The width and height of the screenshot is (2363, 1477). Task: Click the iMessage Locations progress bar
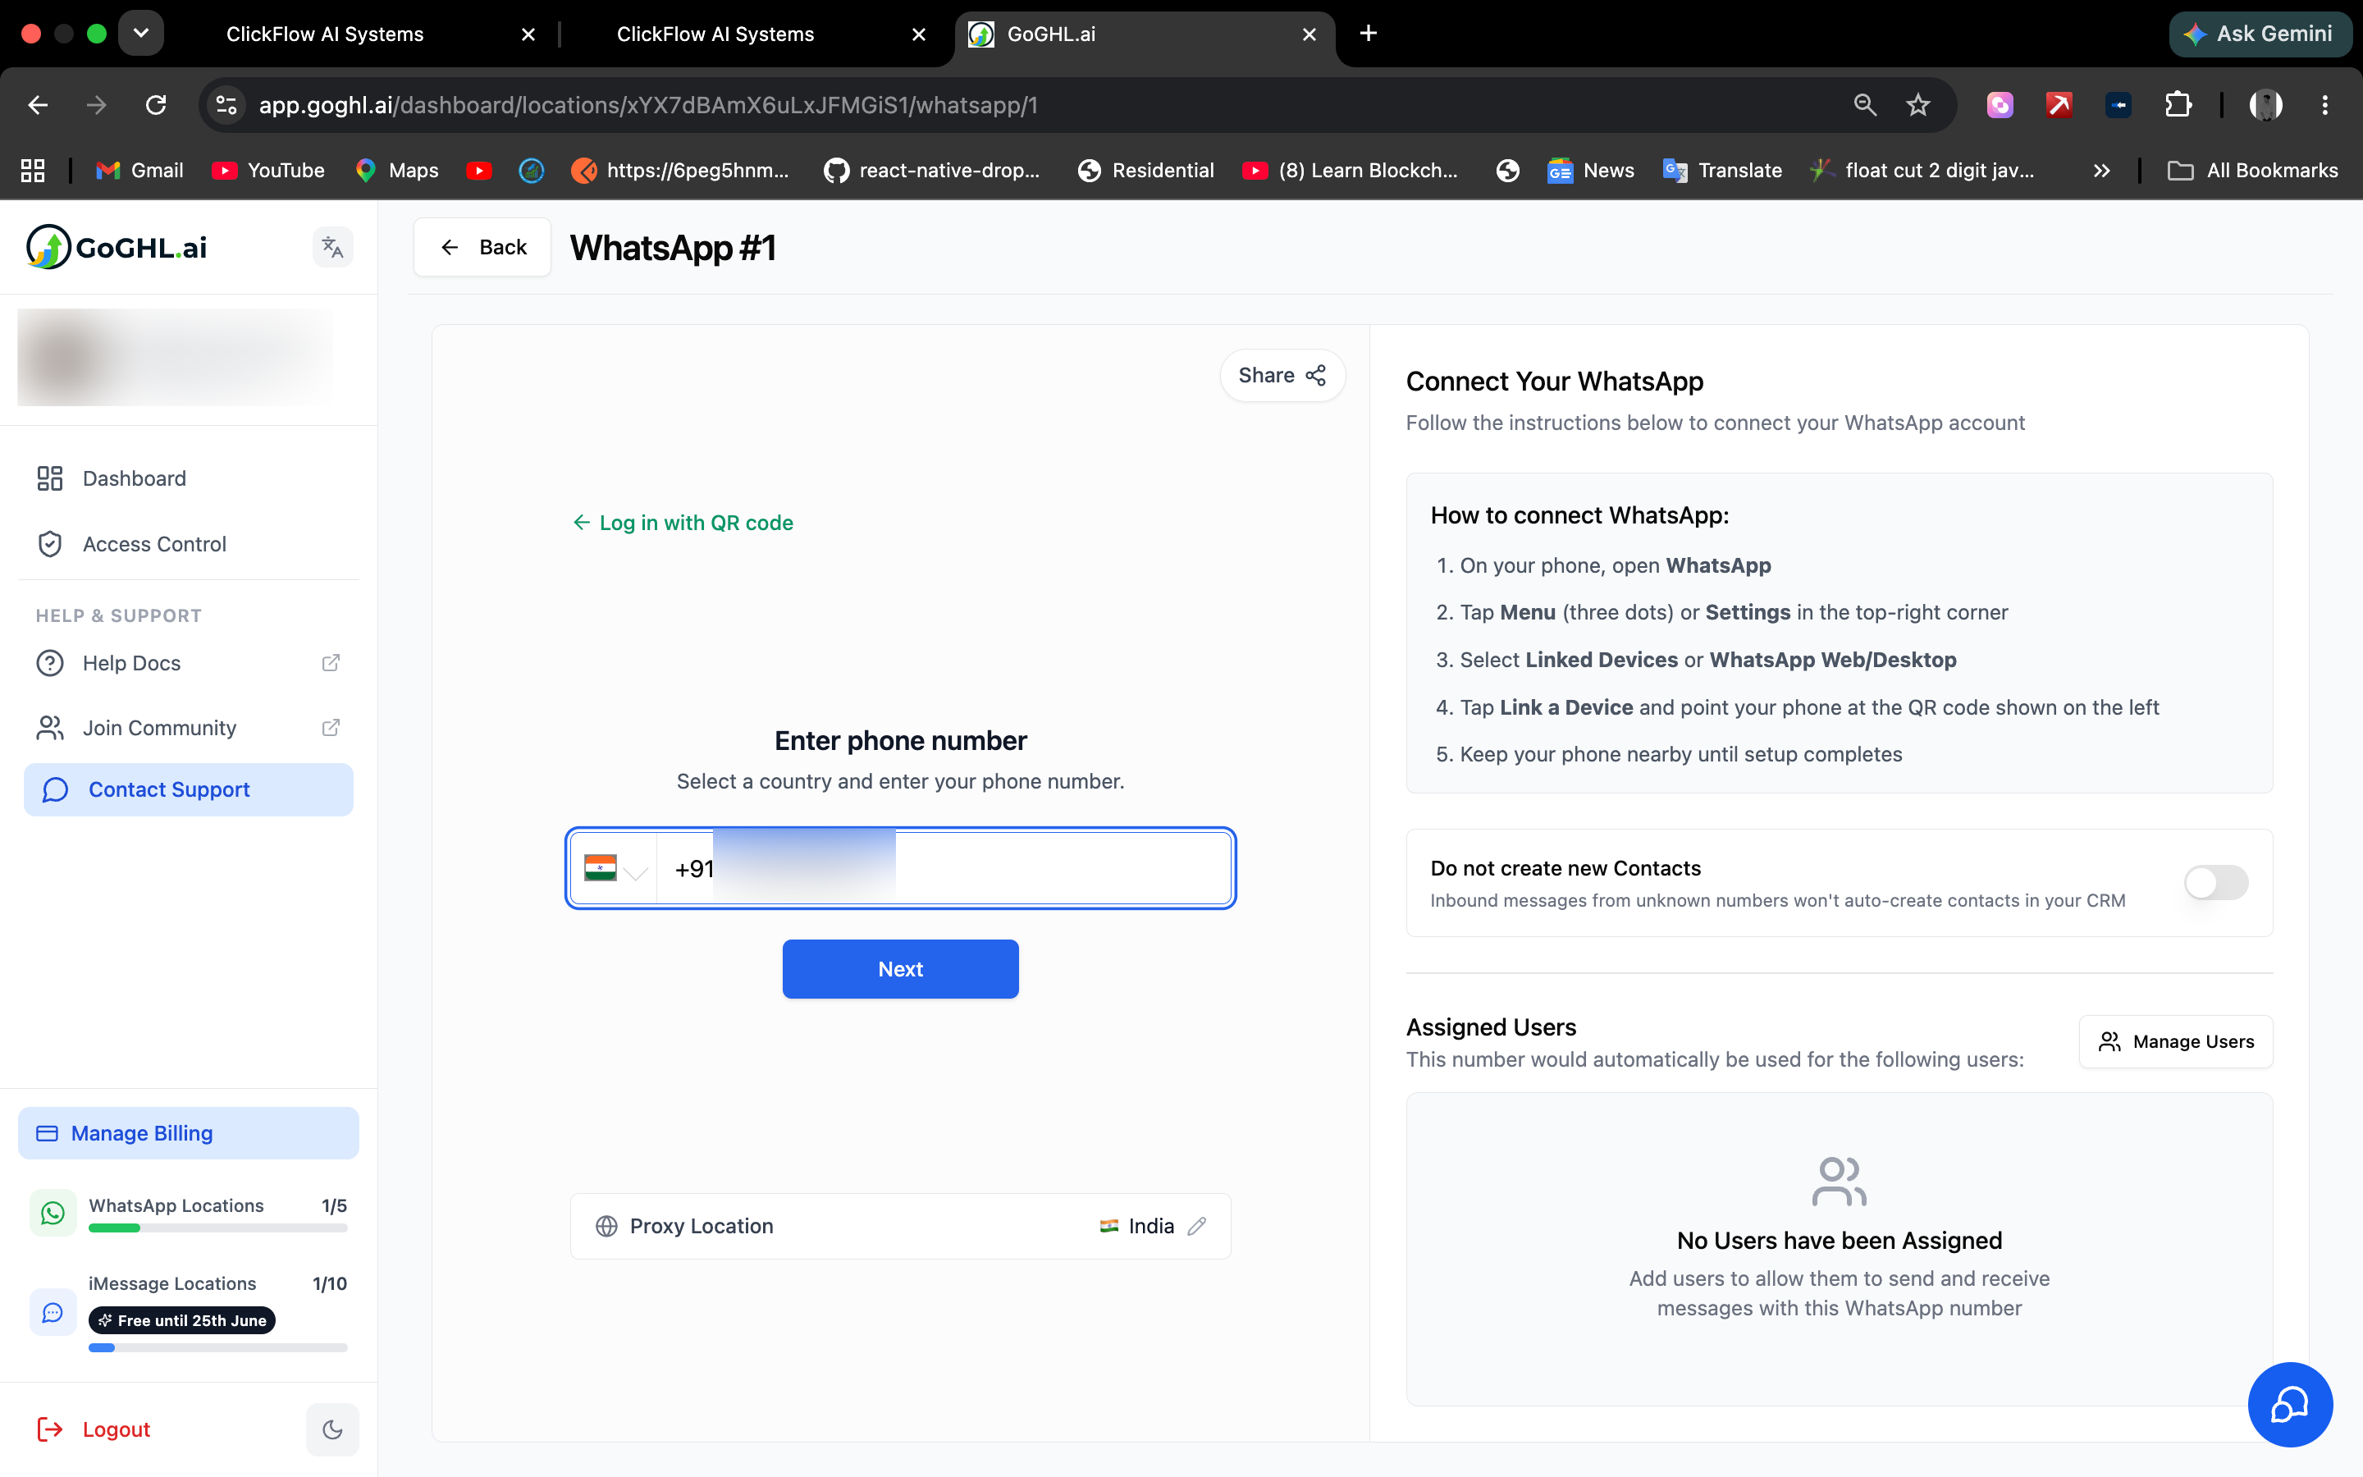tap(217, 1347)
